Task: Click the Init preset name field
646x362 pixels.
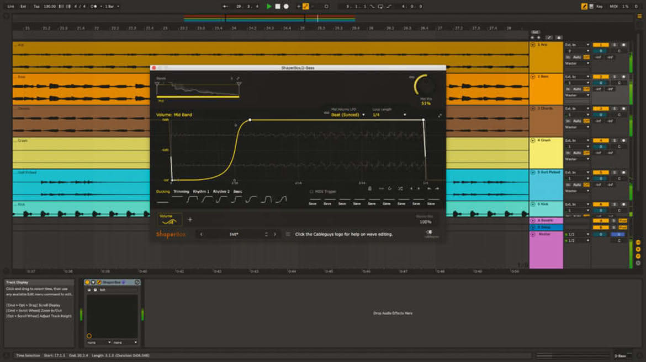Action: pos(234,235)
